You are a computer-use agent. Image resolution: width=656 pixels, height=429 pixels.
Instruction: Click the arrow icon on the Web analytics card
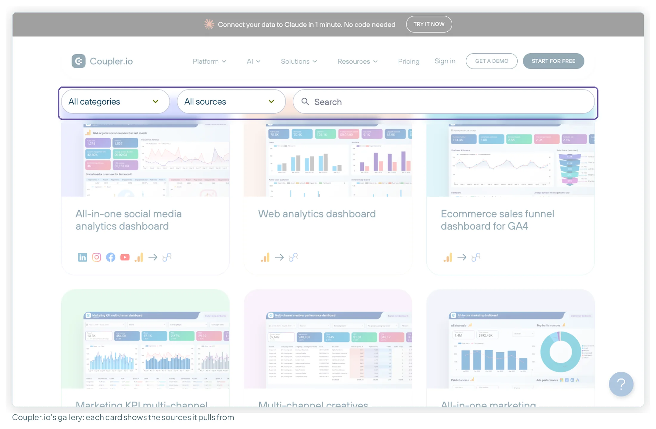[279, 257]
